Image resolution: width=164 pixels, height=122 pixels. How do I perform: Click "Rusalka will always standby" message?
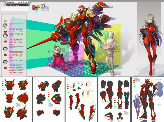click(x=16, y=70)
